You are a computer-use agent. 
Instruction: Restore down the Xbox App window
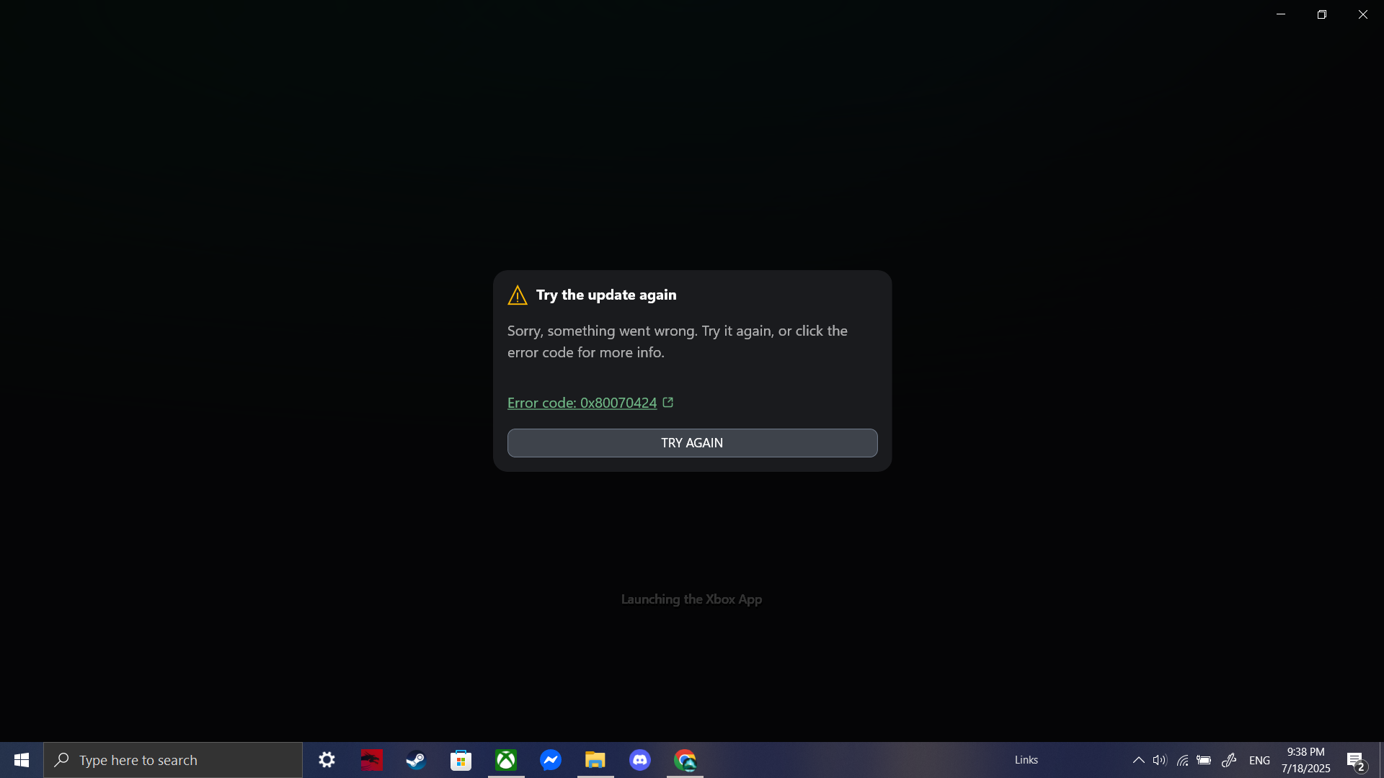pos(1322,14)
